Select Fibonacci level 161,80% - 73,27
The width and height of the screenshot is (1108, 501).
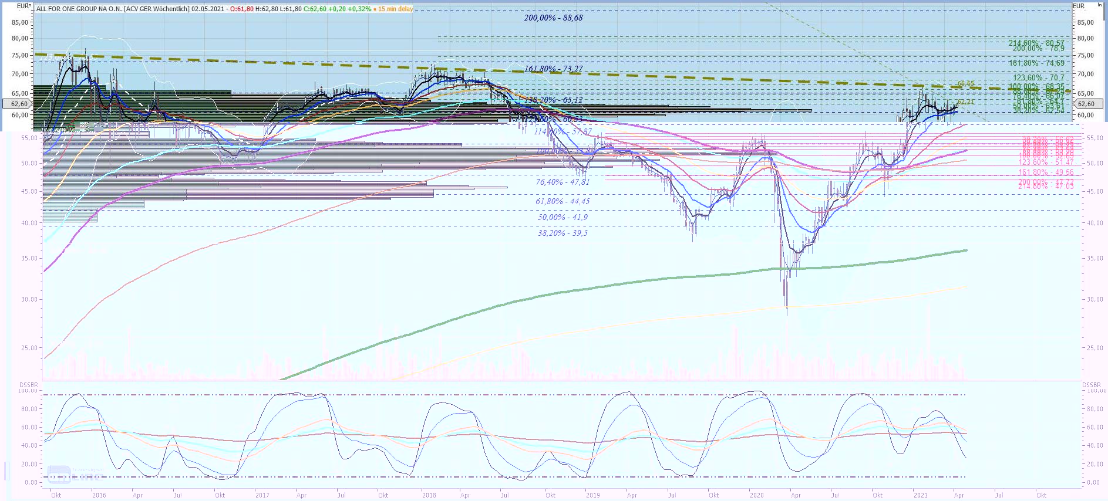553,69
